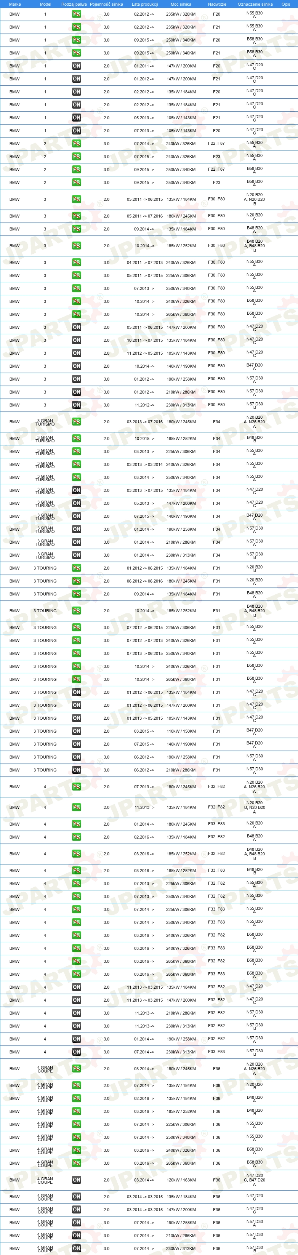
Task: Select the '01.2013 -> 05.2015' date cell
Action: click(145, 718)
